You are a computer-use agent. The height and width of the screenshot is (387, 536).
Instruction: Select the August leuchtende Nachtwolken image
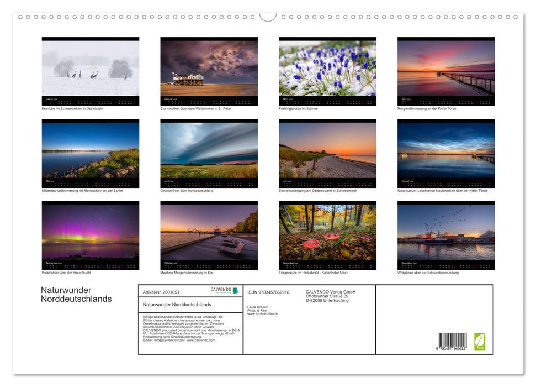[x=446, y=153]
